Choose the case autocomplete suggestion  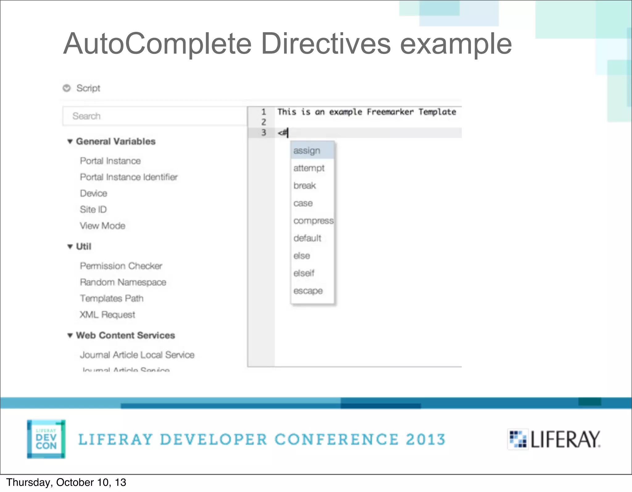point(313,203)
